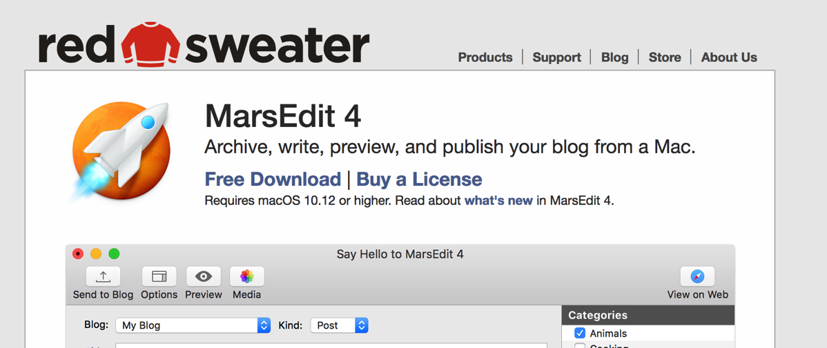Open the Blog dropdown showing My Blog
The width and height of the screenshot is (827, 348).
click(x=193, y=325)
